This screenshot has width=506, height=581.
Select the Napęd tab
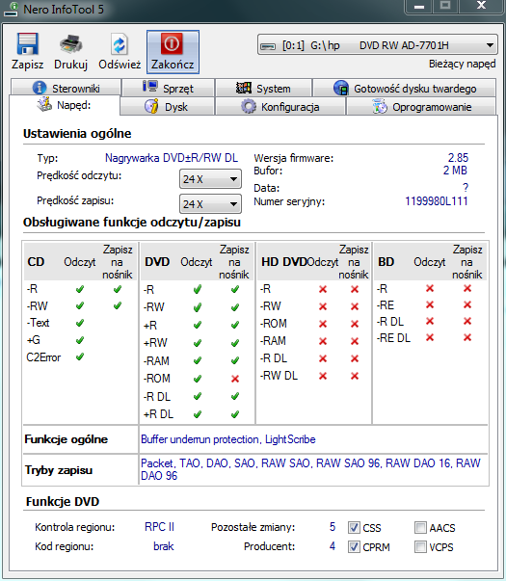(x=65, y=105)
